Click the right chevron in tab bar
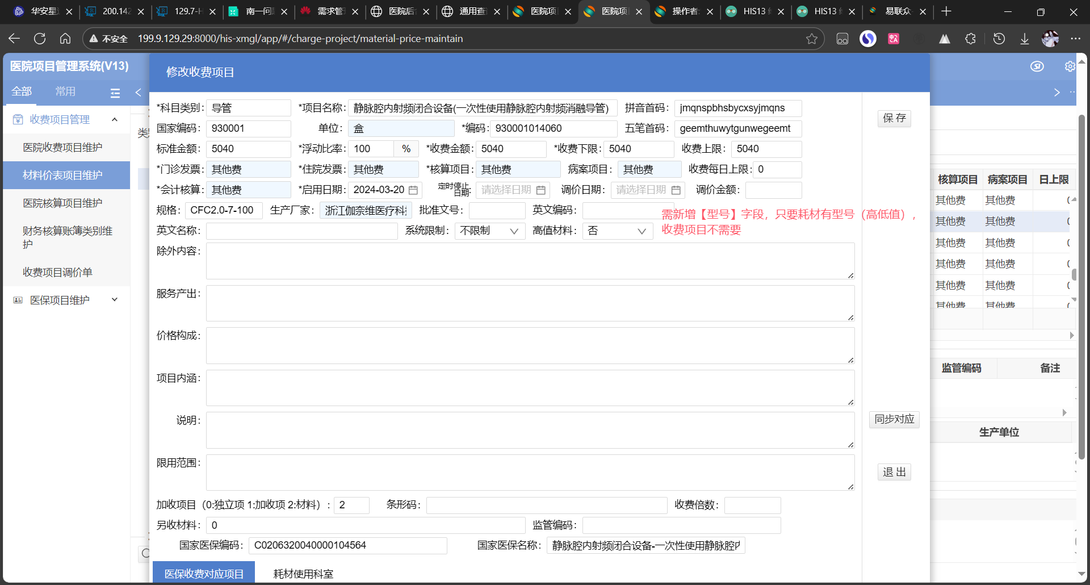The image size is (1090, 585). pyautogui.click(x=1057, y=93)
